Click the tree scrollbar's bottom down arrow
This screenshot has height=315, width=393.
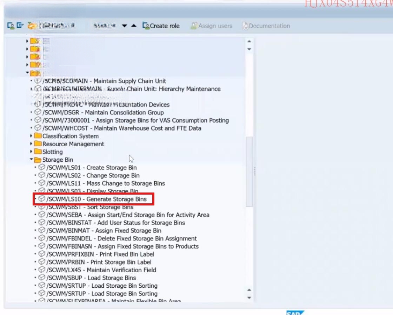[x=249, y=298]
